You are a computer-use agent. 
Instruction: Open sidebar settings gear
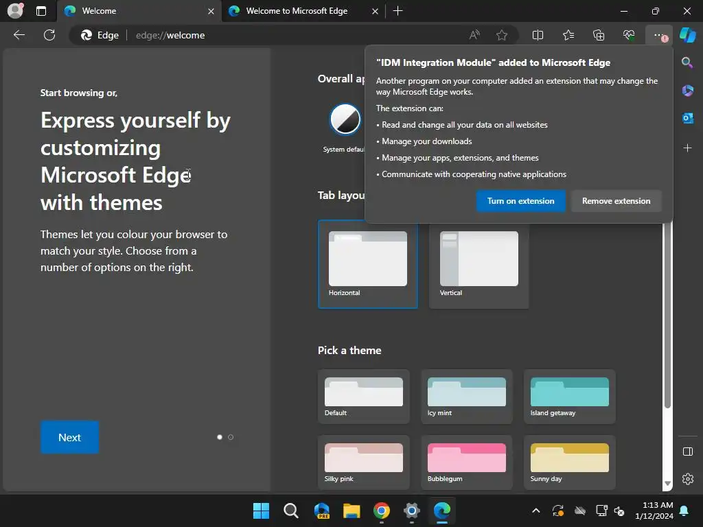687,478
